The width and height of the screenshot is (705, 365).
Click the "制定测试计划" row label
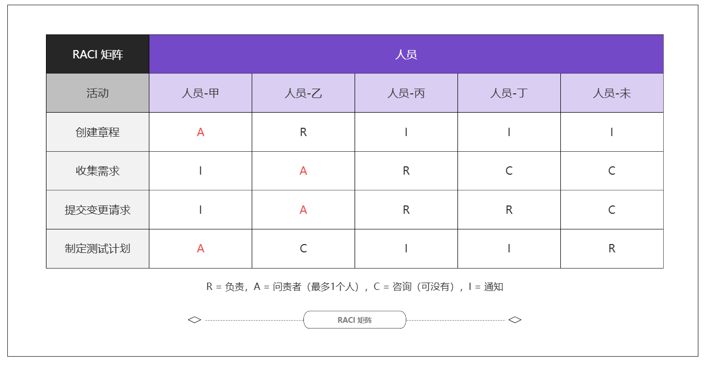pos(98,249)
